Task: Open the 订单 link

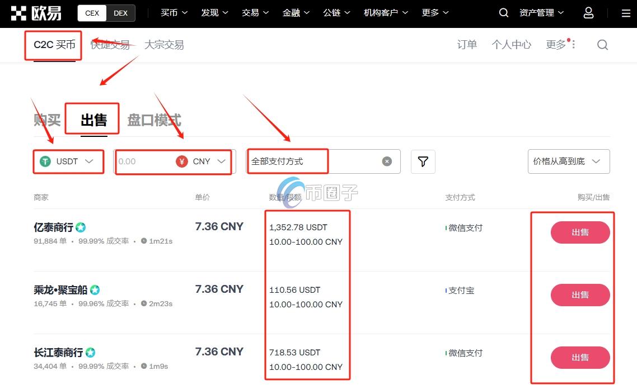Action: (467, 45)
